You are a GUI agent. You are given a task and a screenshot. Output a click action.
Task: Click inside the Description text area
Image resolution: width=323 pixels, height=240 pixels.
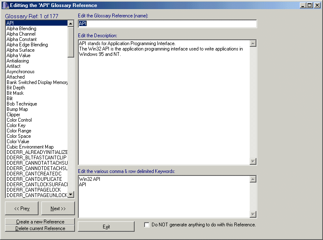(164, 103)
